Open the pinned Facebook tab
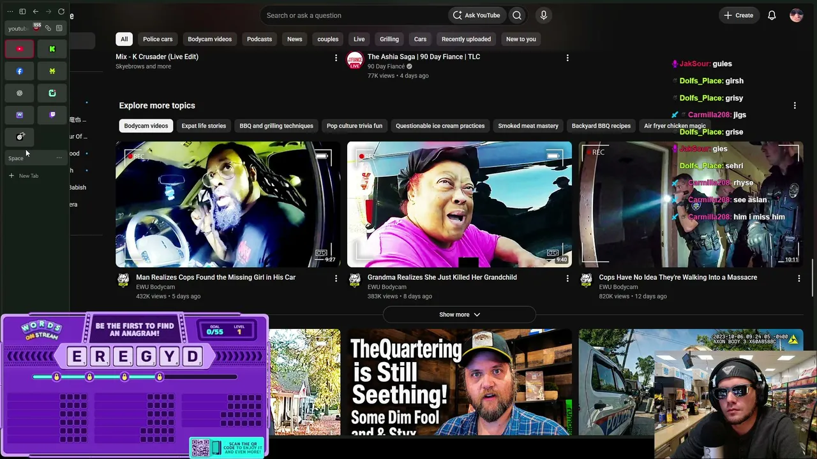 (x=20, y=71)
